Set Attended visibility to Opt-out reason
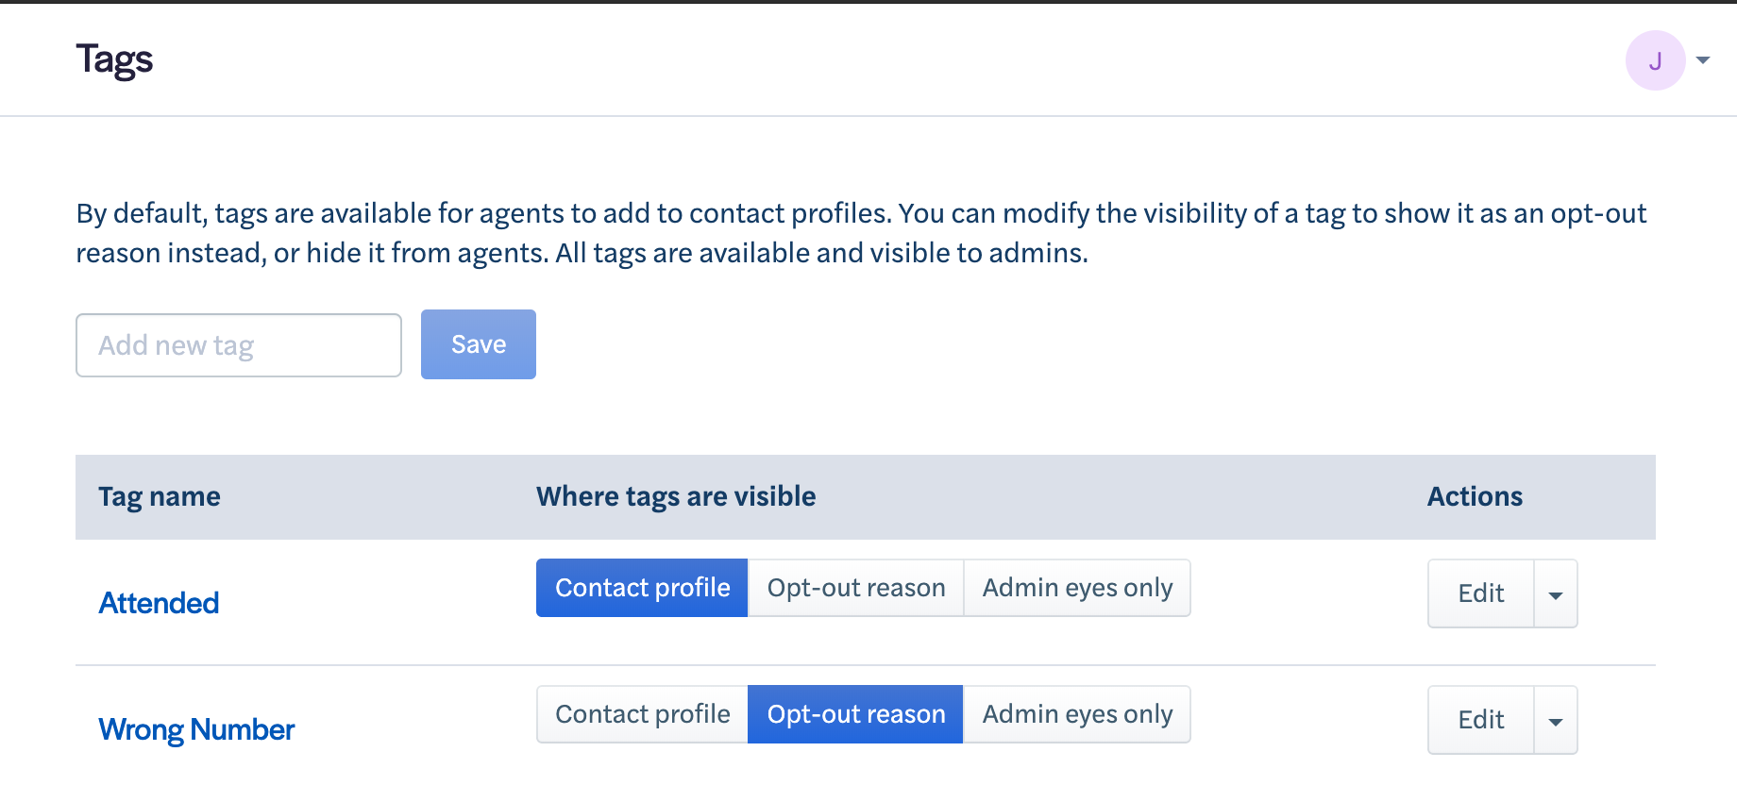The image size is (1737, 785). point(854,587)
